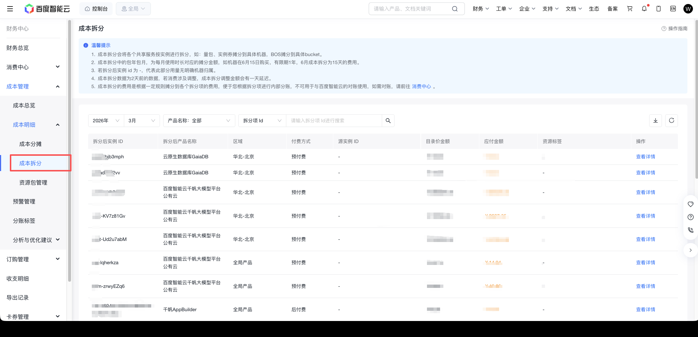This screenshot has height=337, width=698.
Task: Open the 财务 top menu
Action: click(x=481, y=9)
